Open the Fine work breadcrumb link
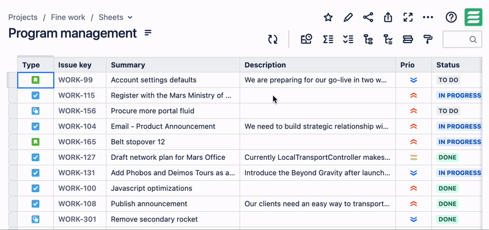 point(68,18)
